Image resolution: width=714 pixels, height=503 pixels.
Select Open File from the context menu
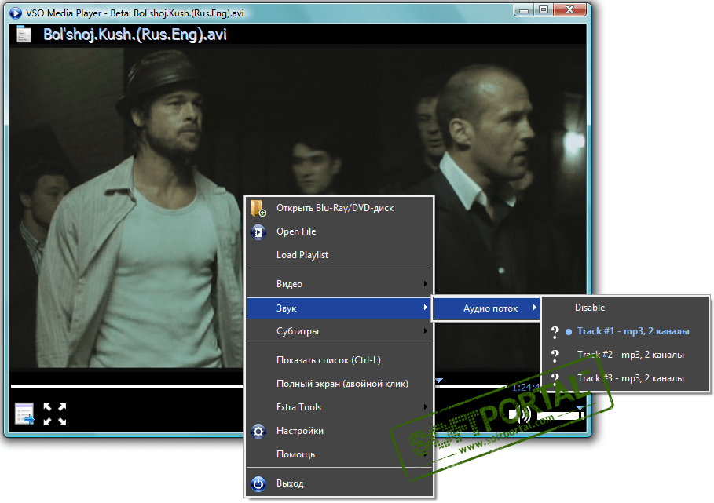tap(339, 231)
